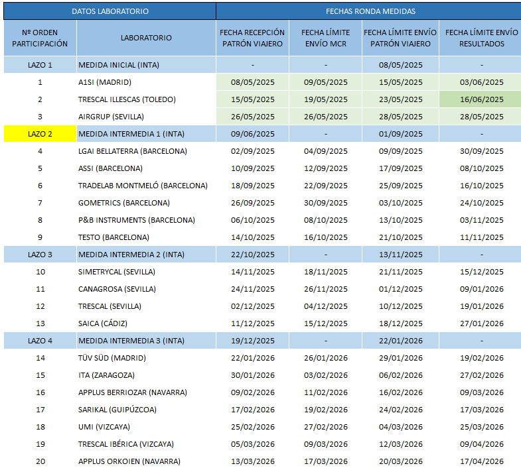
Task: Click TESTO results deadline 11/11/2025
Action: coord(481,237)
